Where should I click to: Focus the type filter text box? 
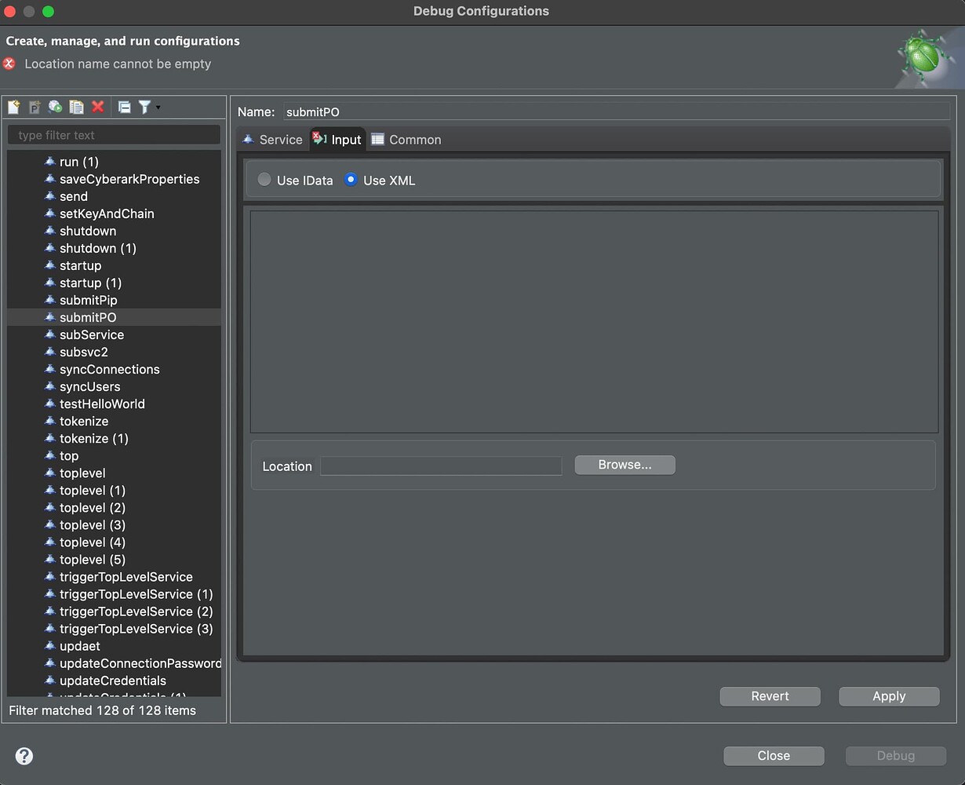(x=114, y=135)
